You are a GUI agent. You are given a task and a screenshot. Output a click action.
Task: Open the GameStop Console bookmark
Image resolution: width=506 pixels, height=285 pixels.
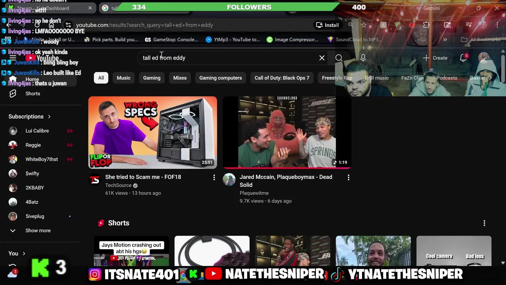pos(171,40)
